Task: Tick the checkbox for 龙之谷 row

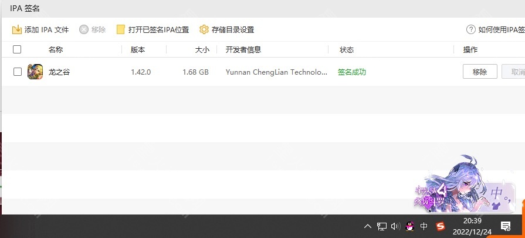Action: point(18,72)
